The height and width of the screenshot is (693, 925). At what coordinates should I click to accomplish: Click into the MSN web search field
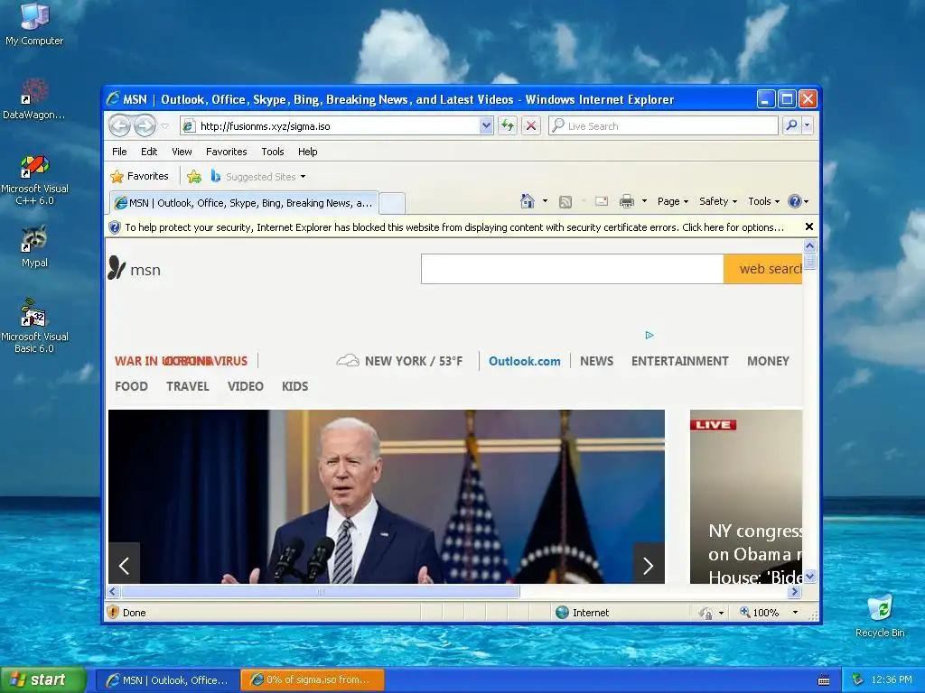[572, 269]
